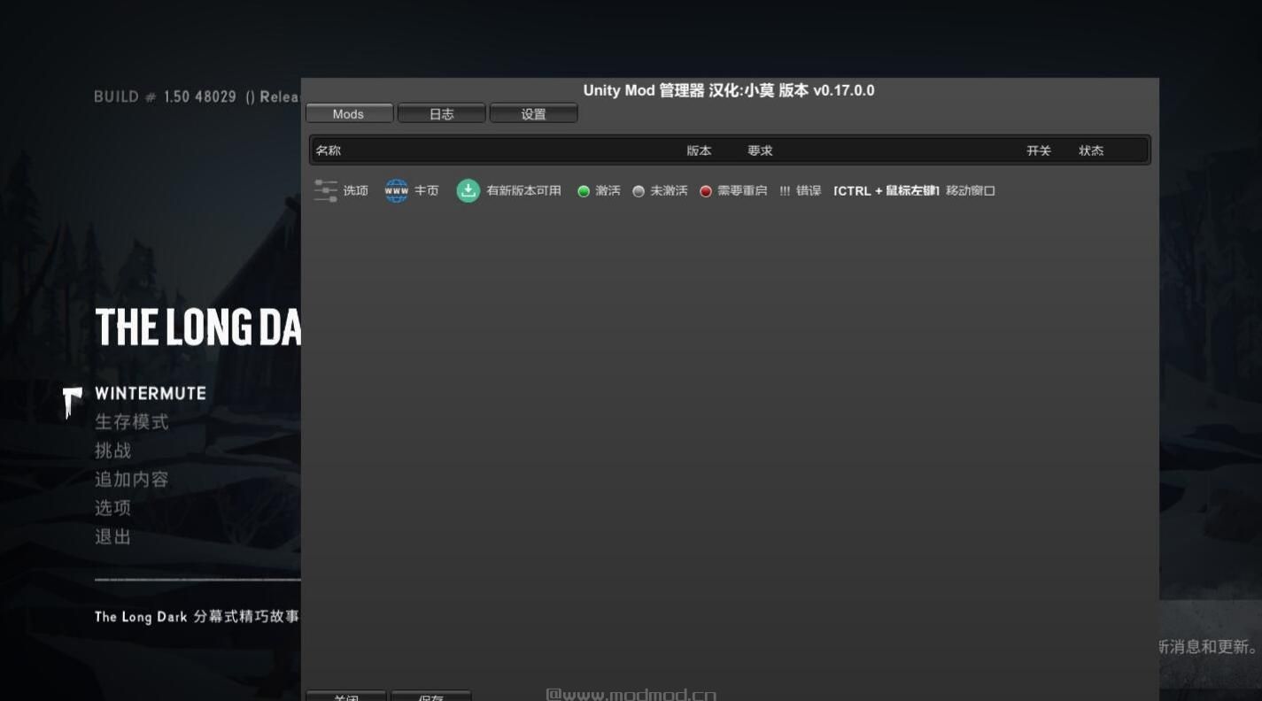Select 挑战 in game menu
Viewport: 1262px width, 701px height.
point(112,451)
